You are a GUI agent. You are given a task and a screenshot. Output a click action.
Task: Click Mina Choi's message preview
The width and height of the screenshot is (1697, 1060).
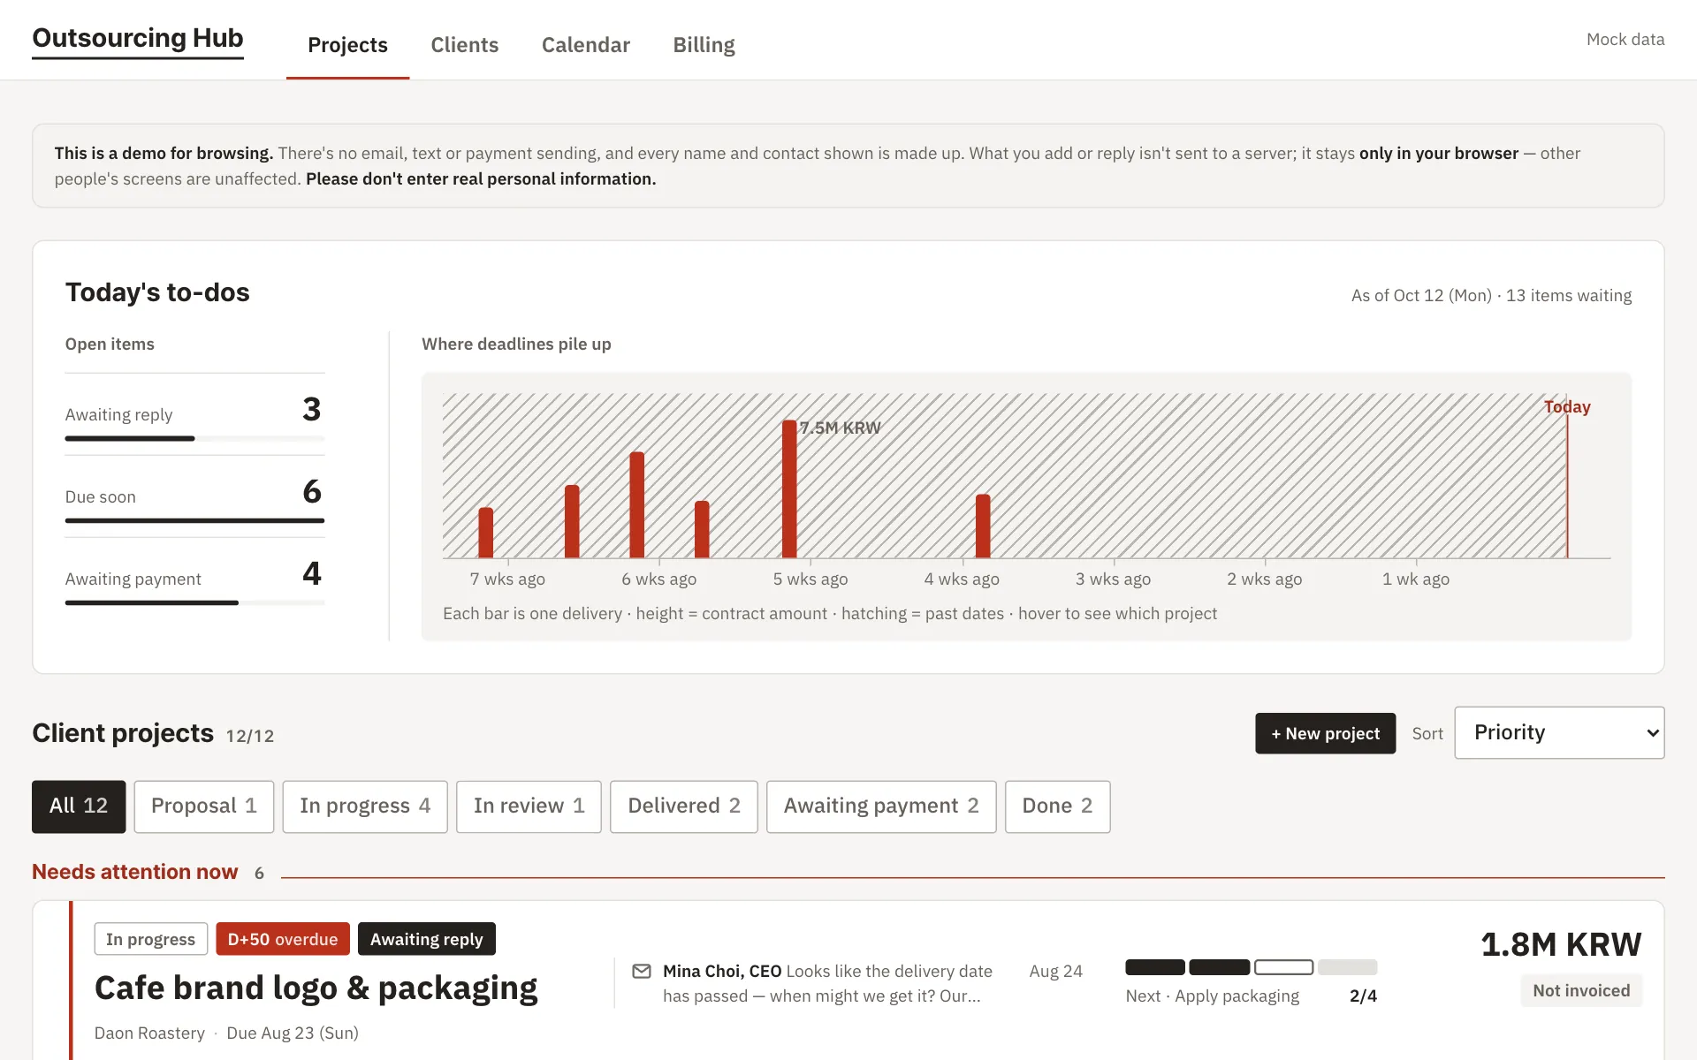[x=827, y=983]
